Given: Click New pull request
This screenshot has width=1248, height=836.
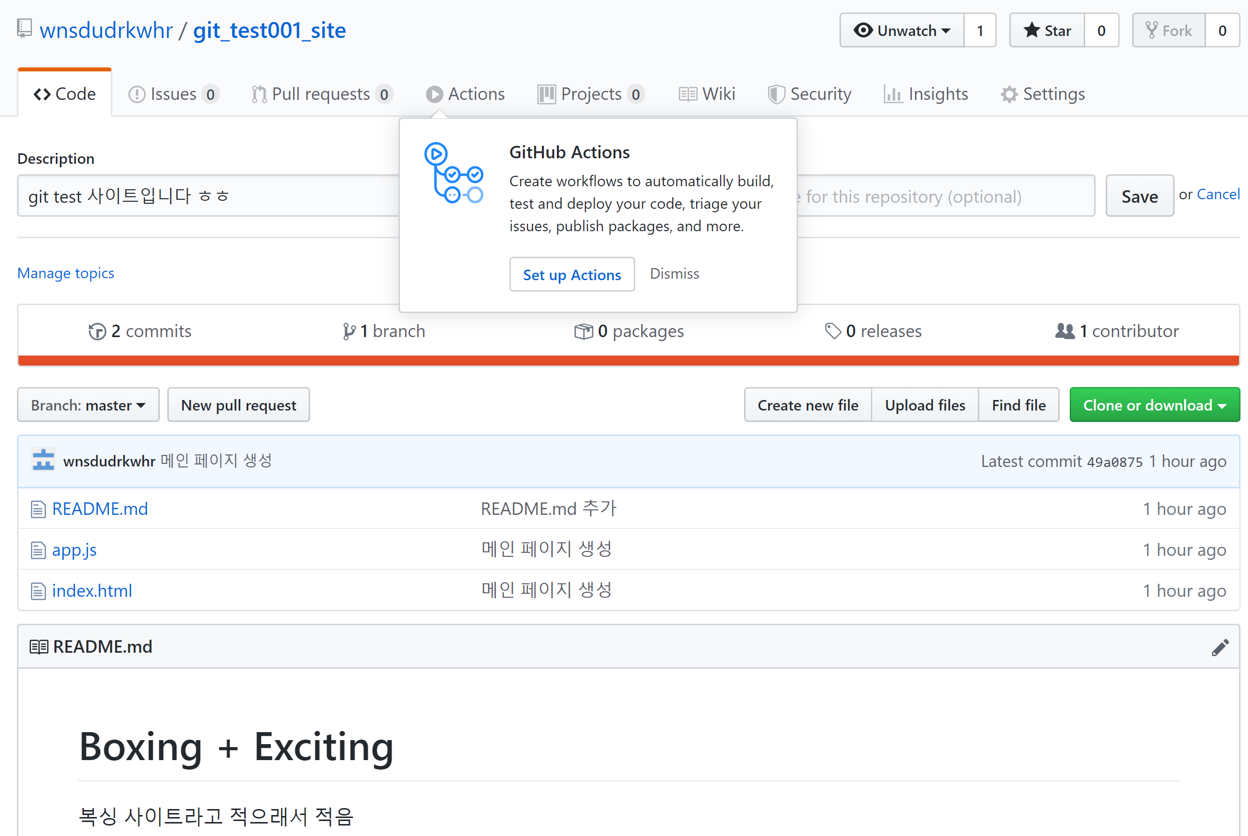Looking at the screenshot, I should [x=238, y=405].
